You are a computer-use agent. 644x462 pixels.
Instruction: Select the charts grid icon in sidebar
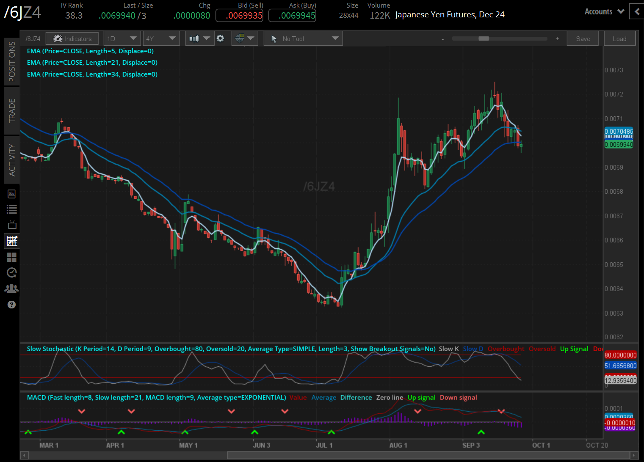12,241
